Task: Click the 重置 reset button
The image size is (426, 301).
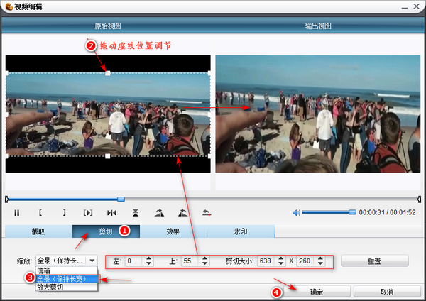Action: pos(375,261)
